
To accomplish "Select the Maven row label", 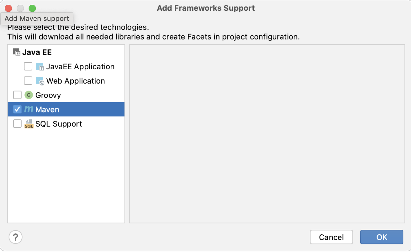I will 47,110.
